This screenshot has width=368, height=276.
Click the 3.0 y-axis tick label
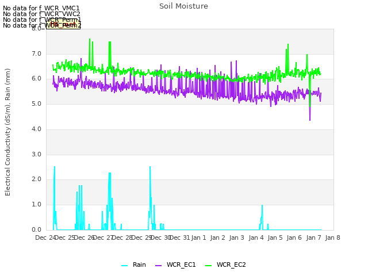click(36, 154)
